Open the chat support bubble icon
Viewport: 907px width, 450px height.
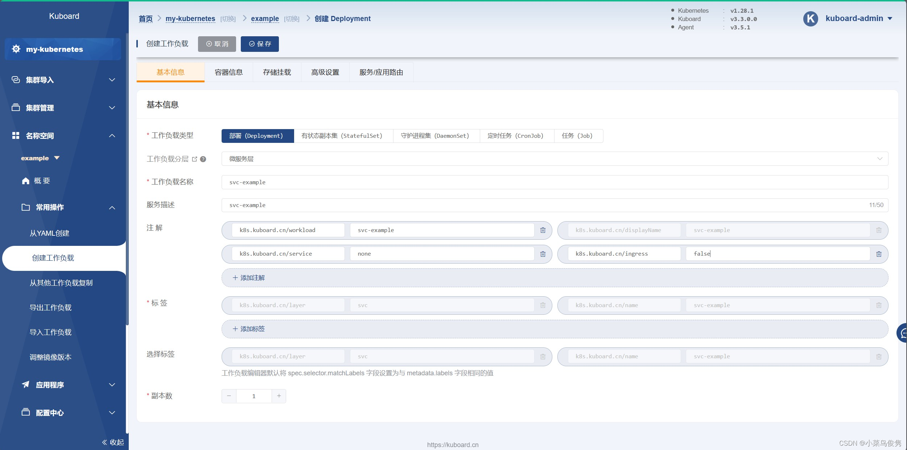[x=902, y=333]
